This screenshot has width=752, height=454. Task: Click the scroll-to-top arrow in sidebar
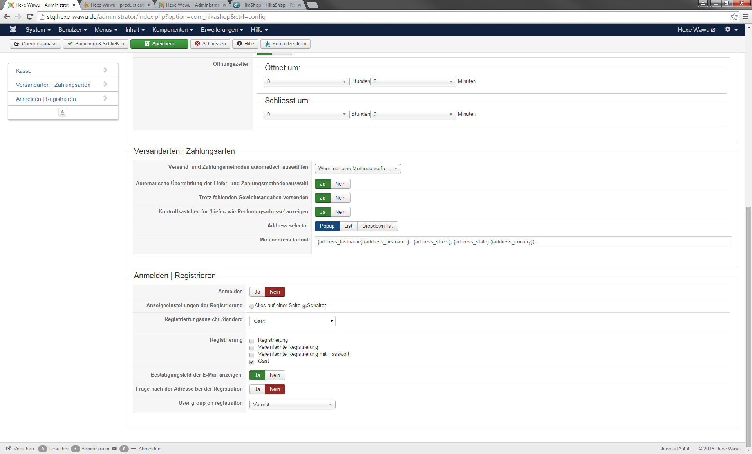tap(62, 112)
